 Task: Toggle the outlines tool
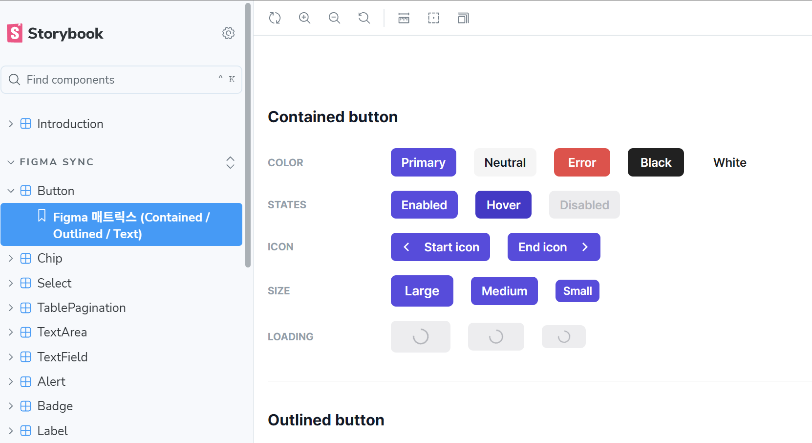click(434, 18)
